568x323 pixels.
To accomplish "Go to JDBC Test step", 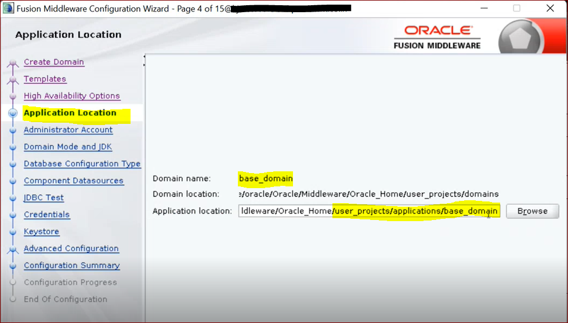I will point(44,197).
